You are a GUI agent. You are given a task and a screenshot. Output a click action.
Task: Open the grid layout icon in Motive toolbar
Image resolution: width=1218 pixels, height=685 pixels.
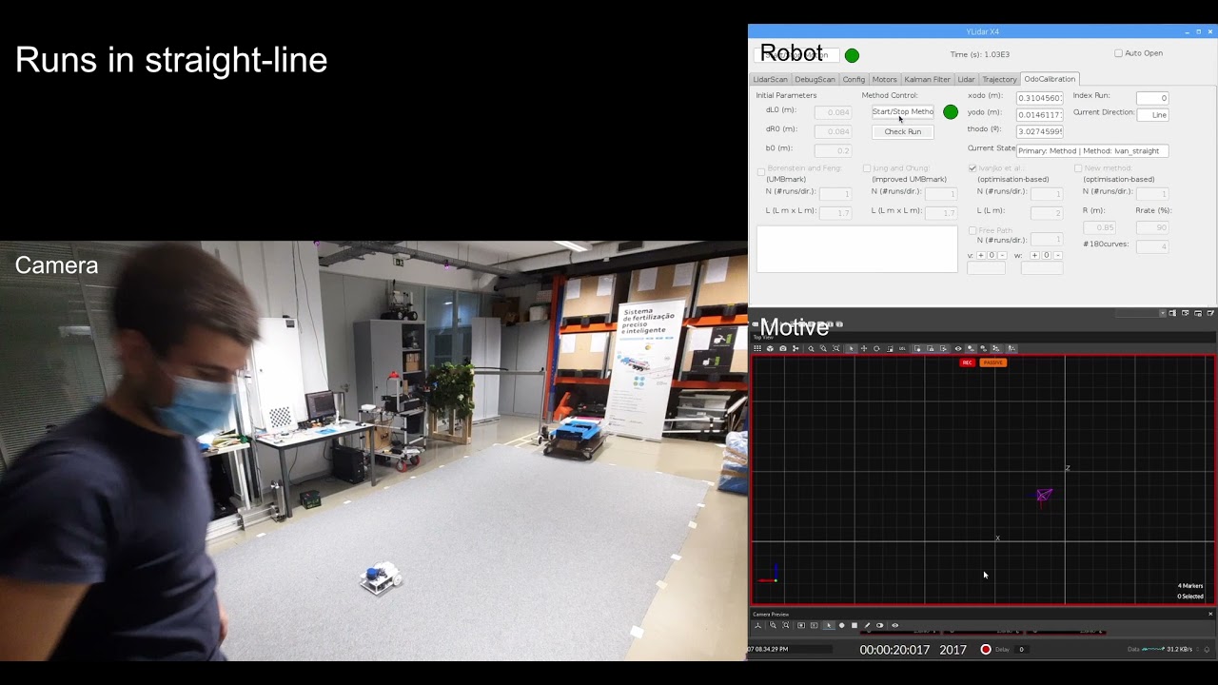point(757,348)
